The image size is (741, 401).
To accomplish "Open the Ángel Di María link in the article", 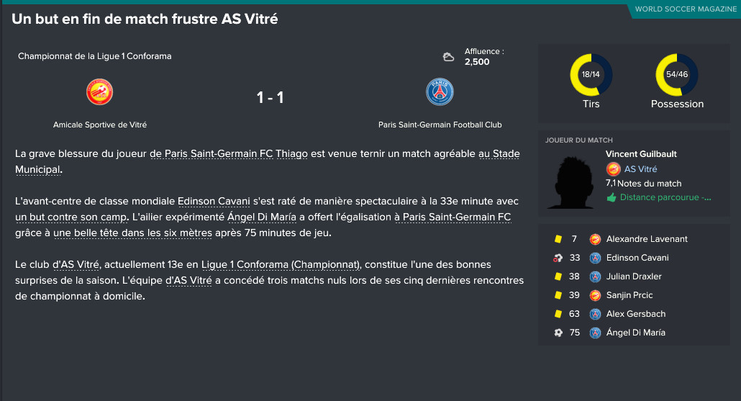I will click(262, 217).
